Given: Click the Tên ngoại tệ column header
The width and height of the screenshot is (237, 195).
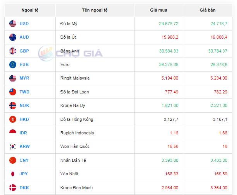Looking at the screenshot, I should tap(95, 10).
